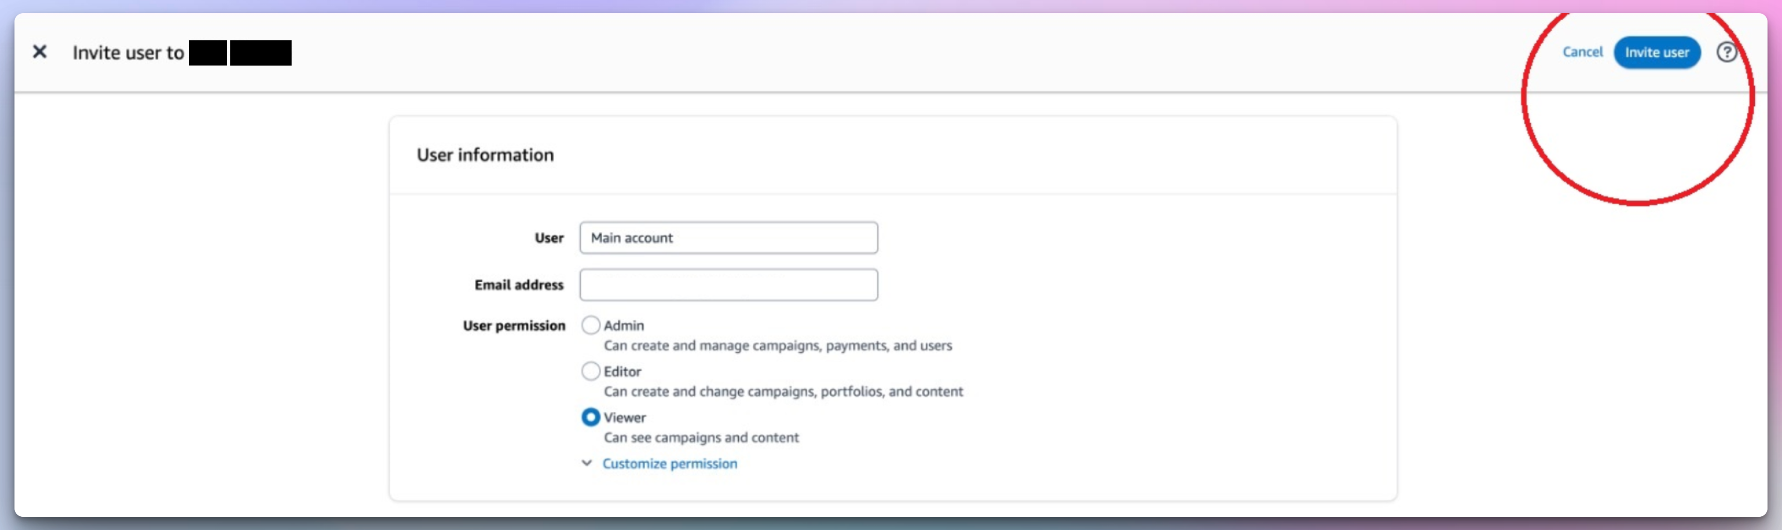Screen dimensions: 1782x530
Task: Expand Customize permission chevron
Action: [x=587, y=464]
